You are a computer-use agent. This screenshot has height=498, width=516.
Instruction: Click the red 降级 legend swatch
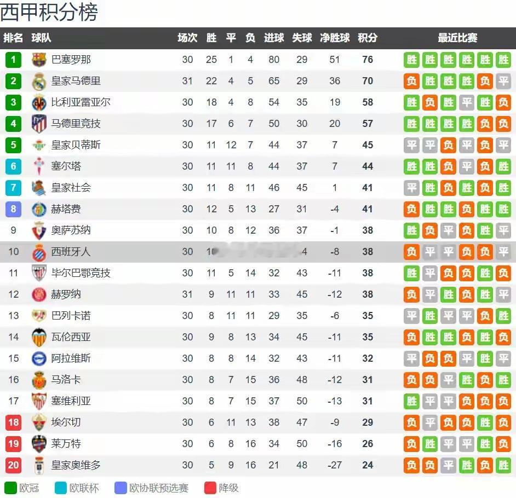point(210,488)
